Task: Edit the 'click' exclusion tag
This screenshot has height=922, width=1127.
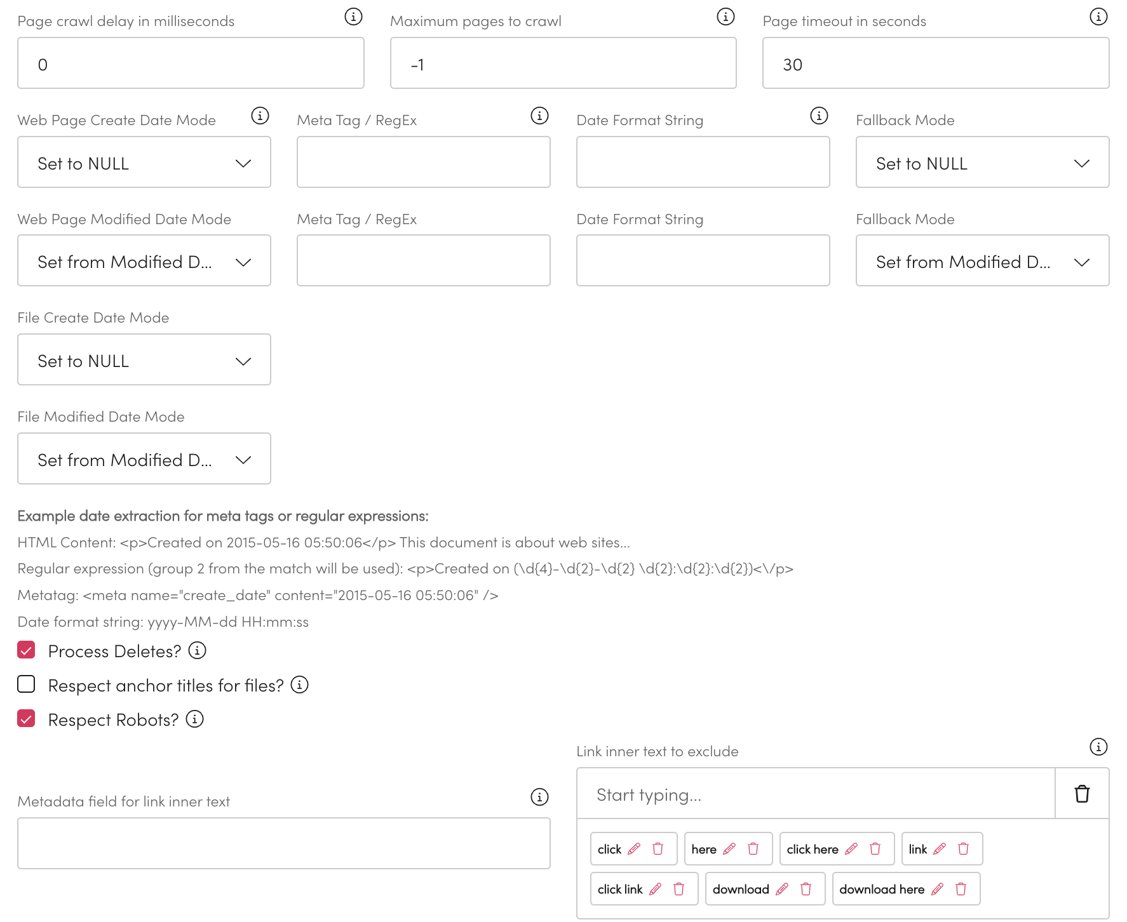Action: coord(634,849)
